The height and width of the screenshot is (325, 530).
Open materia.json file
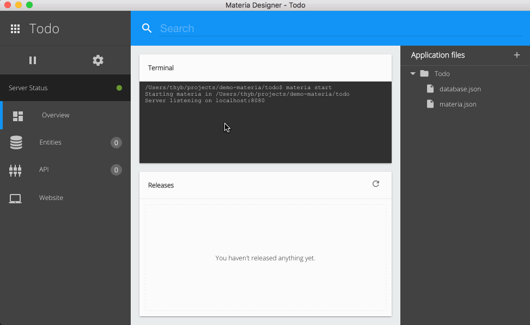pos(458,104)
